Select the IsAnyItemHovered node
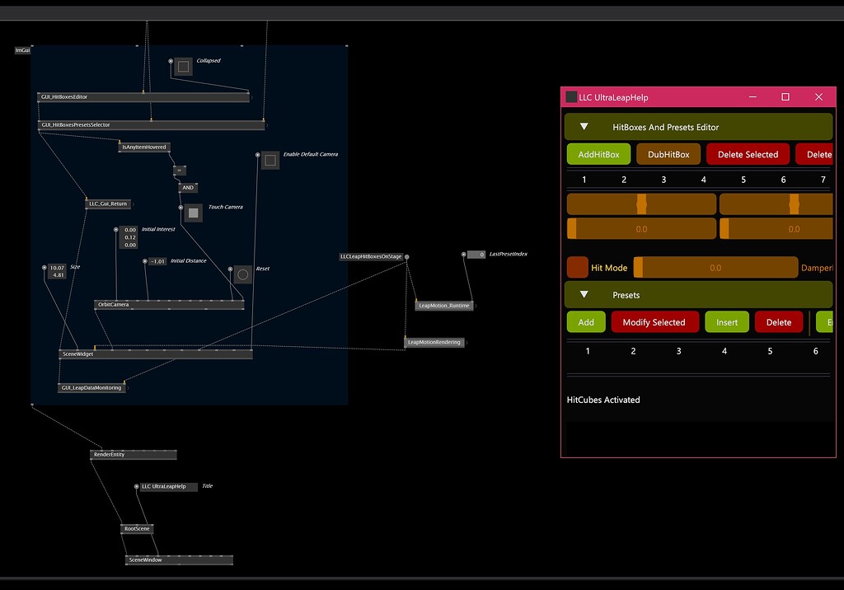Viewport: 844px width, 590px height. click(x=144, y=147)
